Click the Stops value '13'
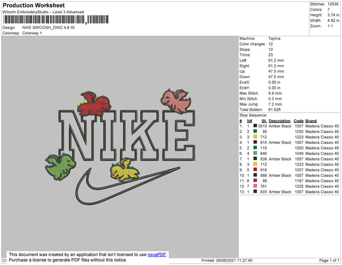 pyautogui.click(x=270, y=49)
